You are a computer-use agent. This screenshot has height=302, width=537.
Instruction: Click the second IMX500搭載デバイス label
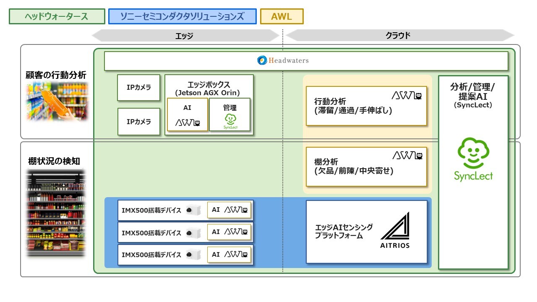coord(151,232)
